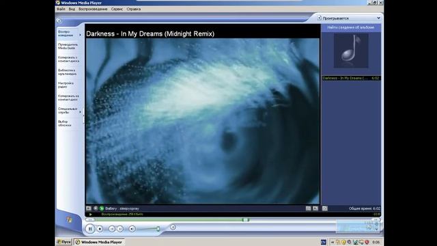Open the Копировать с компакт-диска tab
The image size is (437, 246).
point(68,59)
